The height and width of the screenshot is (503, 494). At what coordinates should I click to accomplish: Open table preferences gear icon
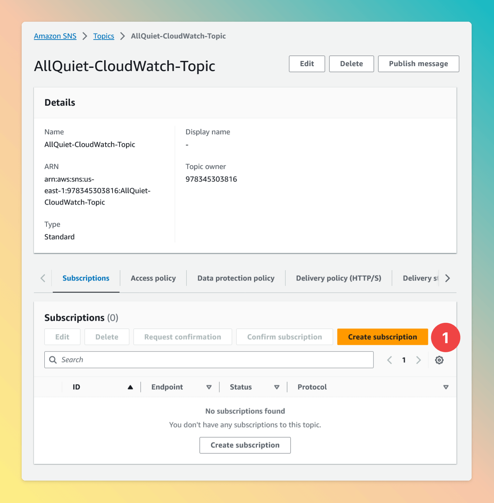[x=439, y=360]
